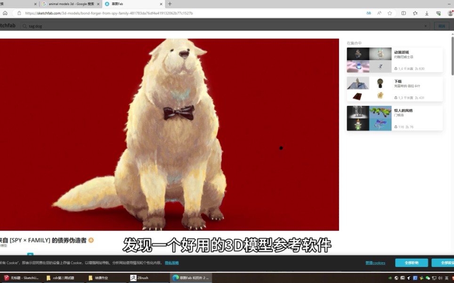Open the split screen icon on the toolbar

click(x=404, y=13)
